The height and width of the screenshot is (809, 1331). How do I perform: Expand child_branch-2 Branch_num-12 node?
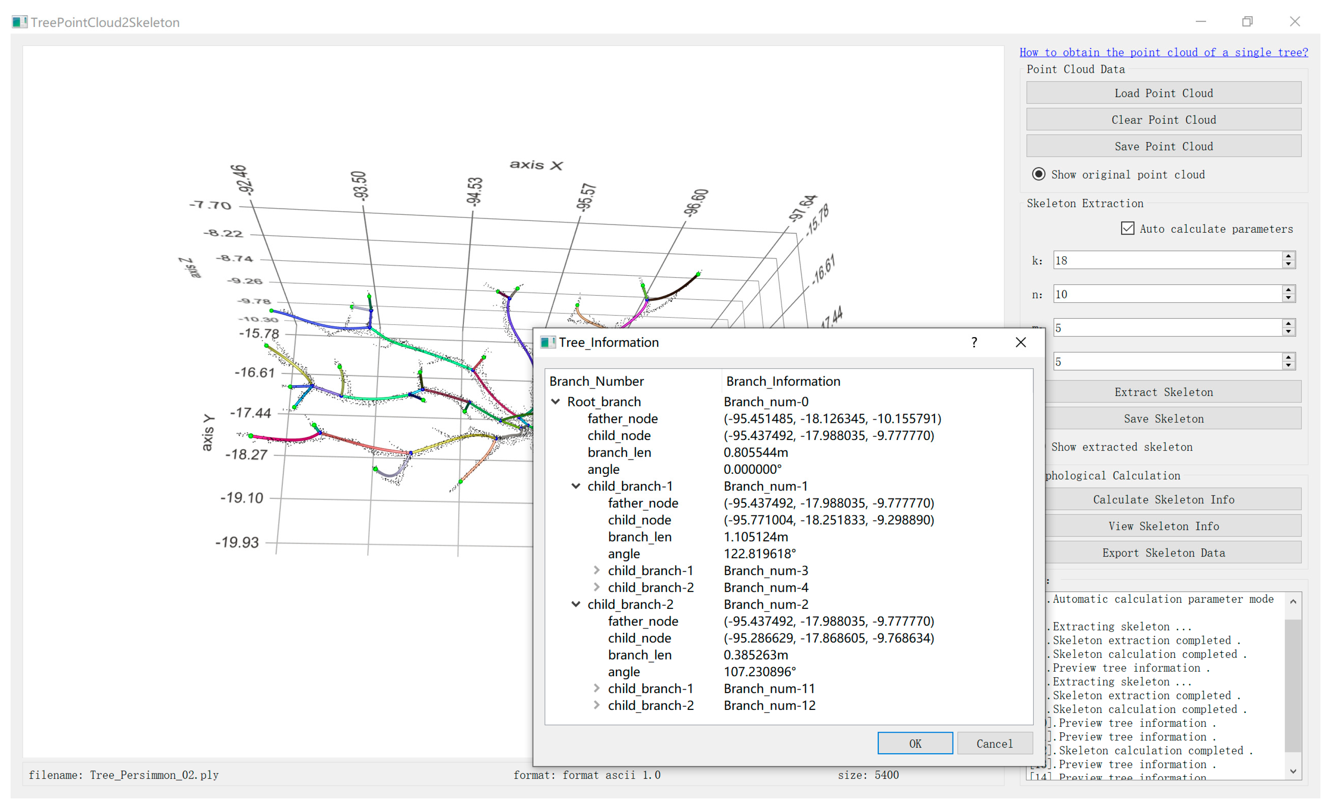coord(596,705)
